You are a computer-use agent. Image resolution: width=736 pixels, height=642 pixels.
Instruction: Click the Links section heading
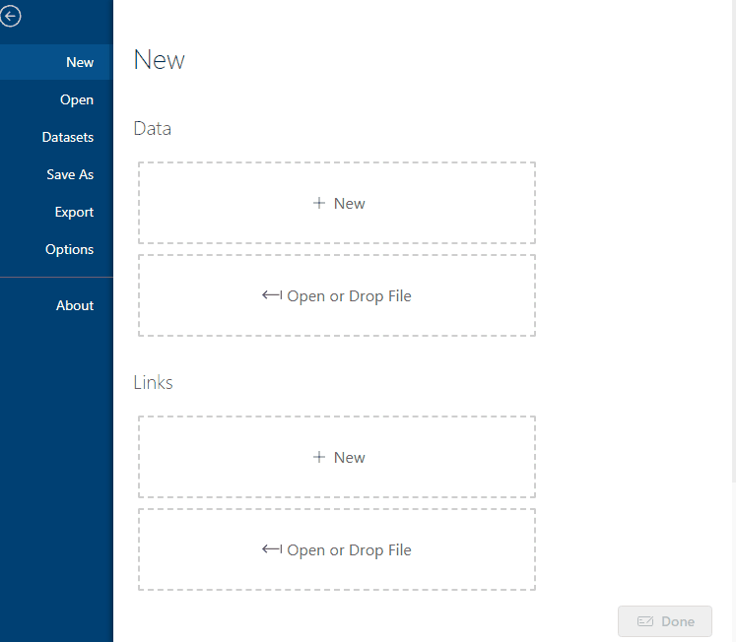pos(153,382)
